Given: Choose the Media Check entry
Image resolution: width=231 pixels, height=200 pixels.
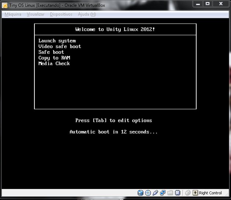Looking at the screenshot, I should [54, 63].
